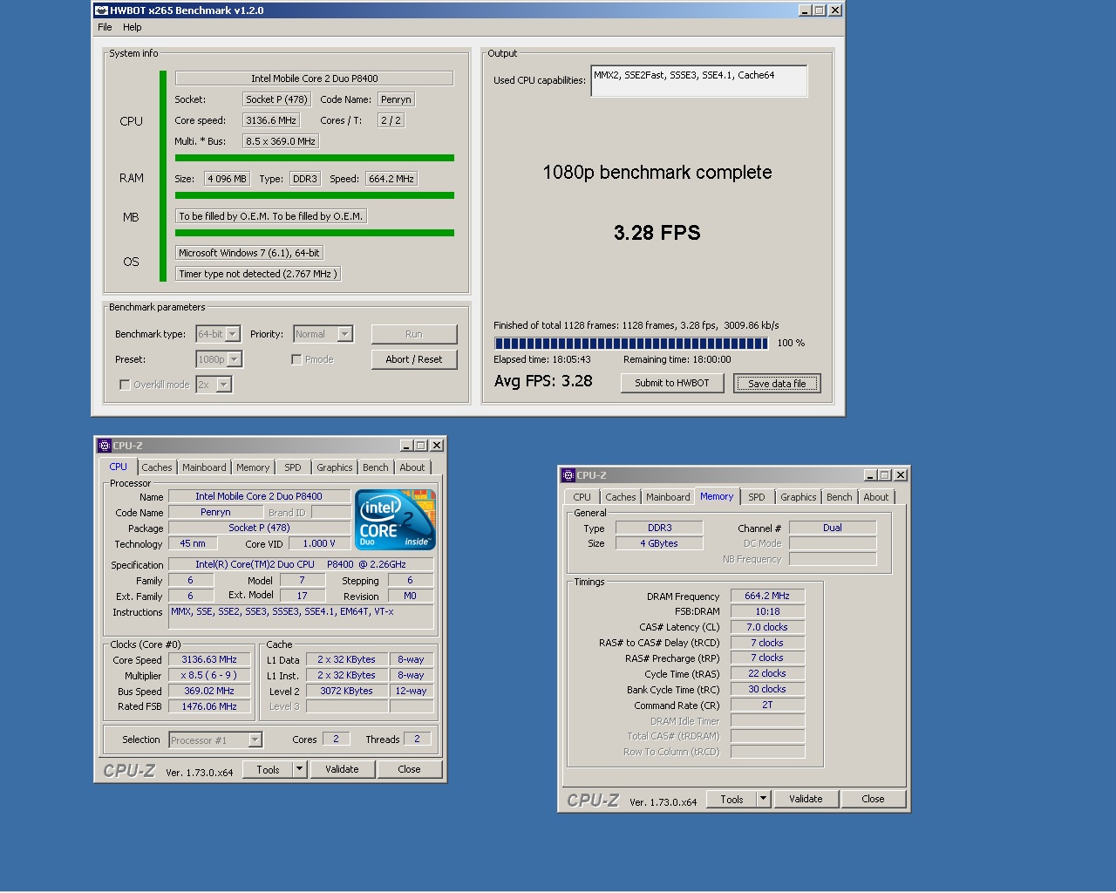Image resolution: width=1116 pixels, height=893 pixels.
Task: Toggle the Pmode checkbox
Action: pyautogui.click(x=296, y=359)
